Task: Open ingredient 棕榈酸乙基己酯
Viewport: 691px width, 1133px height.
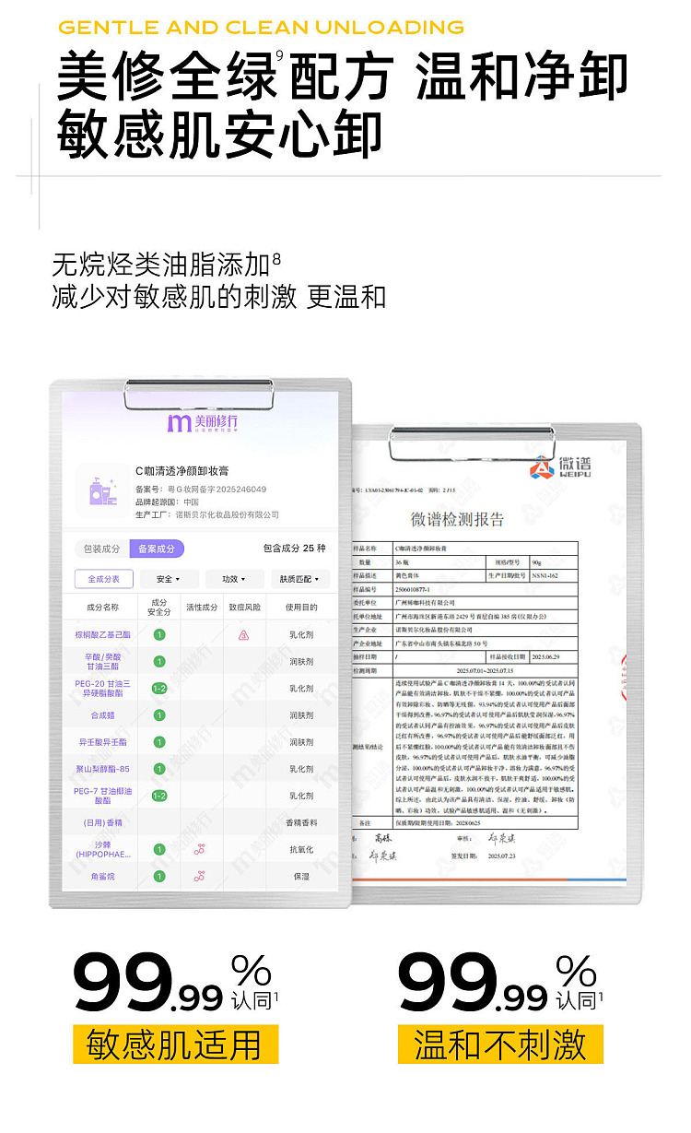Action: tap(103, 635)
